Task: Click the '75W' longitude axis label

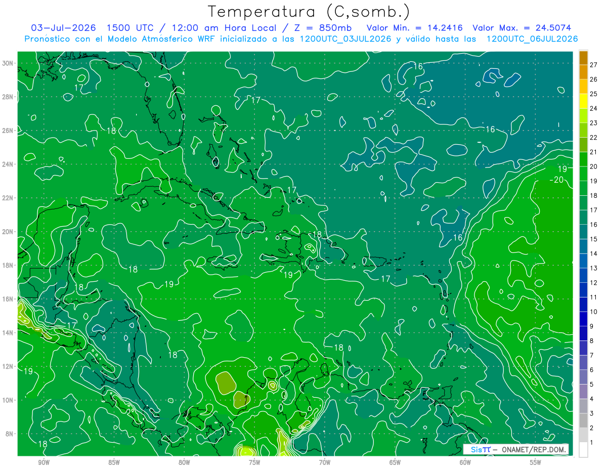Action: tap(254, 462)
